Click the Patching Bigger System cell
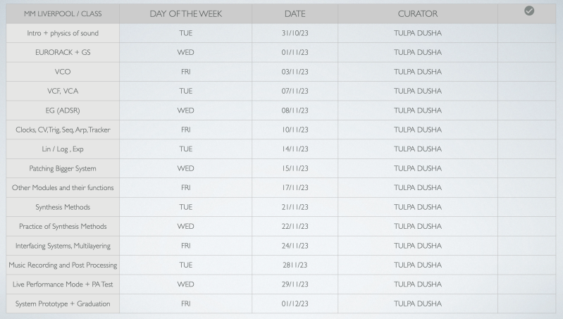Viewport: 563px width, 319px height. click(x=63, y=168)
